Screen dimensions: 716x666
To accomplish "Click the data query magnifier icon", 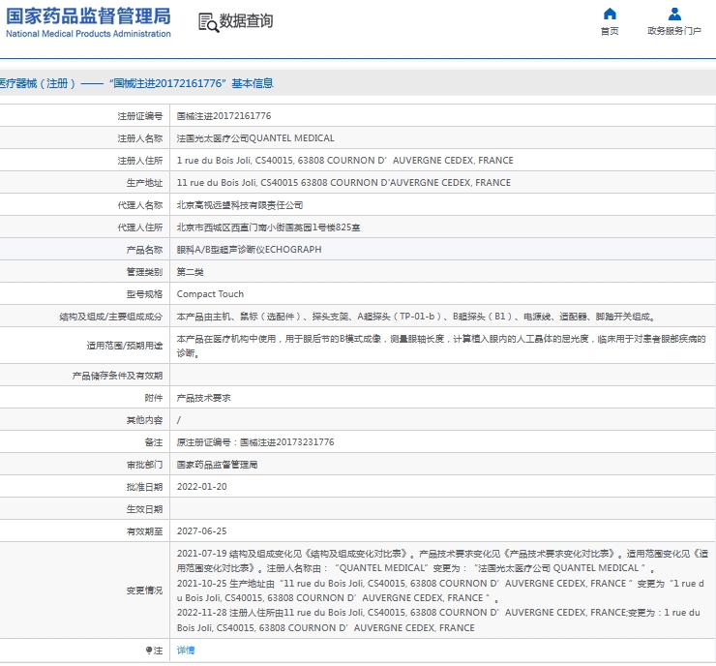I will [x=208, y=22].
